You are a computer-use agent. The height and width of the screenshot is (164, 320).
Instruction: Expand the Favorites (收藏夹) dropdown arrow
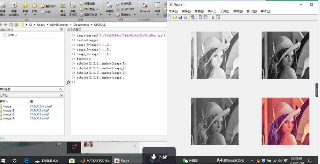[x=109, y=15]
